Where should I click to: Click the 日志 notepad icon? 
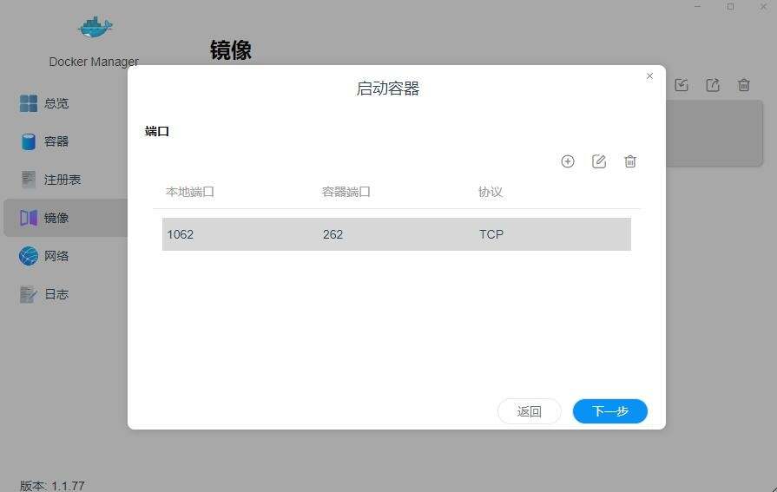click(x=29, y=294)
